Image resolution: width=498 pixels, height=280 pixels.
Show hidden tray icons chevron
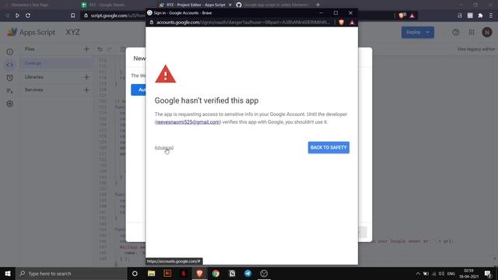418,273
